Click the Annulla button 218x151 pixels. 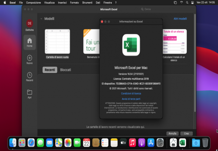[172, 134]
